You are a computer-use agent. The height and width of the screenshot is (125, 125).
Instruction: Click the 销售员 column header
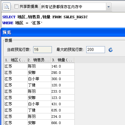(39, 60)
